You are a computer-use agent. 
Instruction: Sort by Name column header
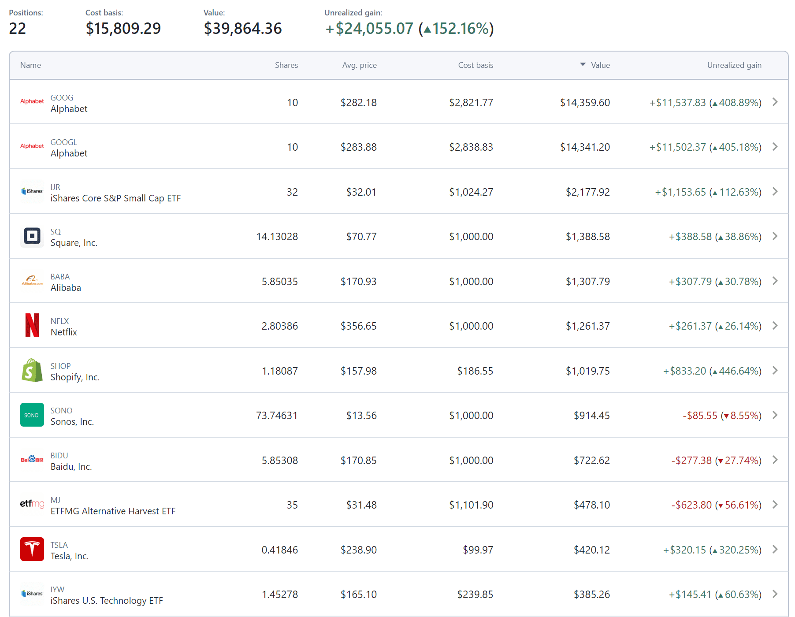click(x=30, y=65)
